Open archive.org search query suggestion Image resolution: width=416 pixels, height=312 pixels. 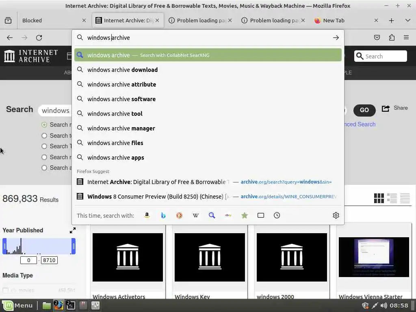click(208, 182)
